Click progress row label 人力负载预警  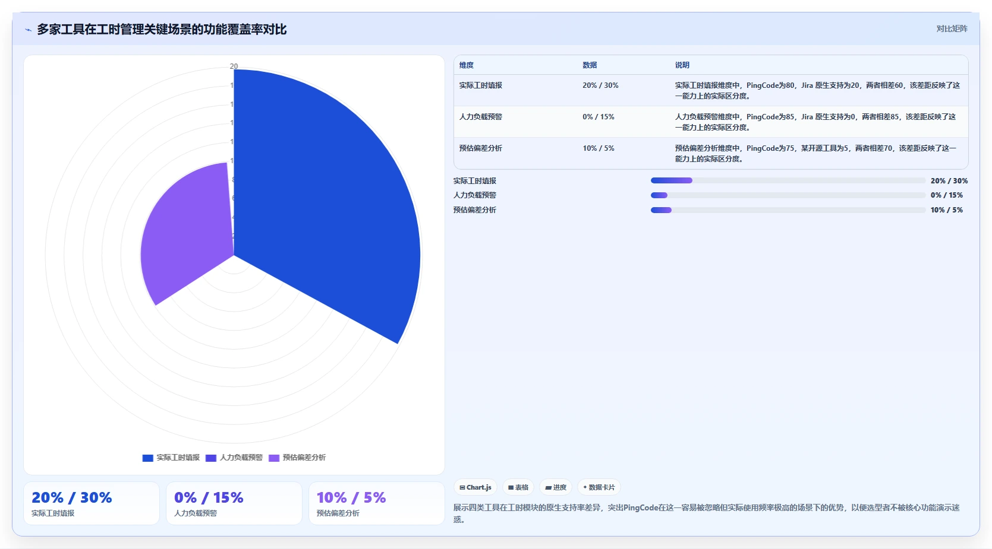475,195
